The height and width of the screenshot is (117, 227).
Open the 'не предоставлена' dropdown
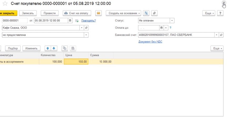pos(86,35)
